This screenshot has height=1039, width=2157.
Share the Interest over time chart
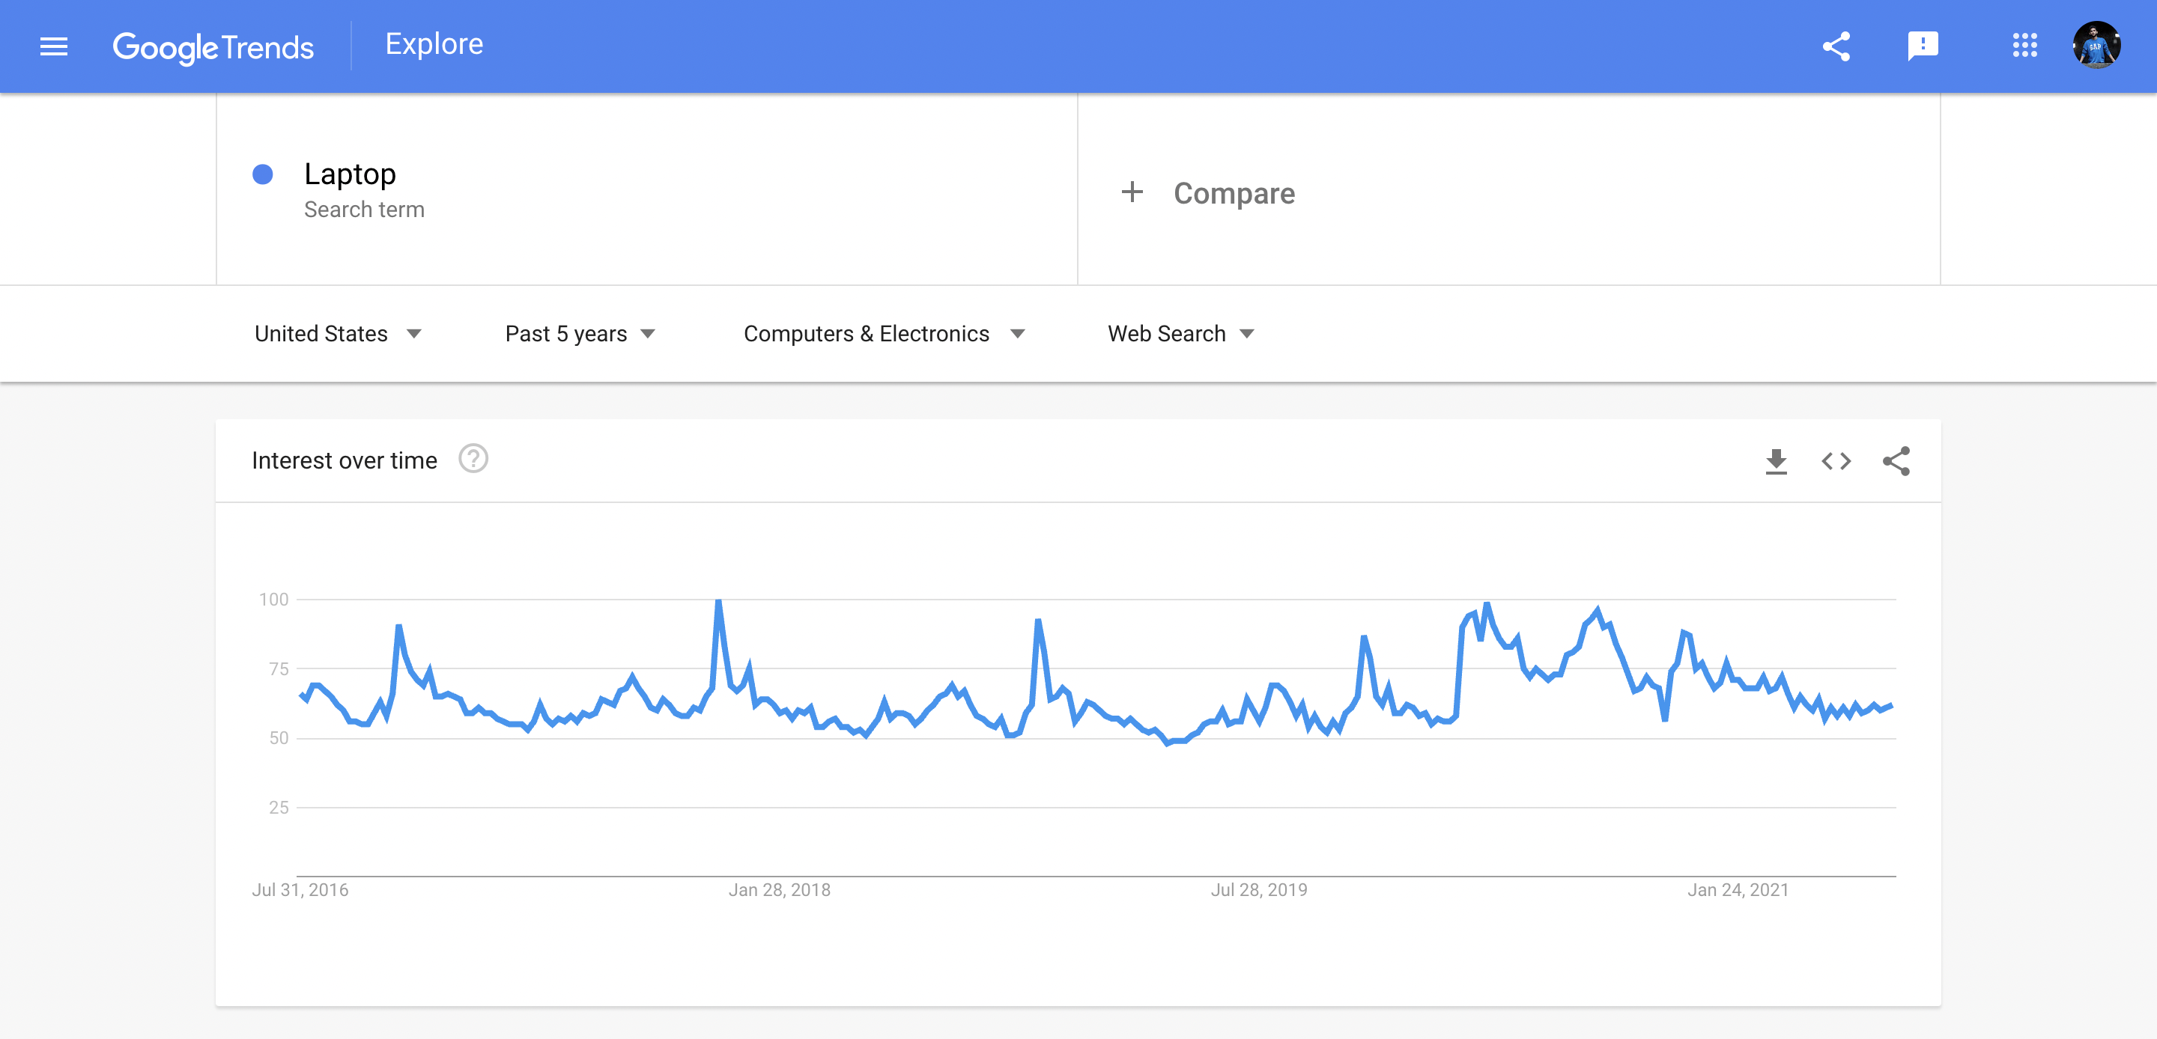(1896, 461)
